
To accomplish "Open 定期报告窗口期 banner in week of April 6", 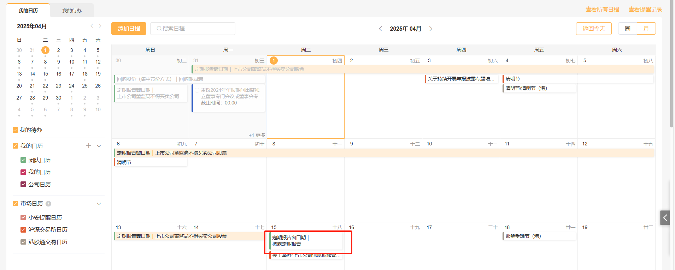I will (x=384, y=153).
